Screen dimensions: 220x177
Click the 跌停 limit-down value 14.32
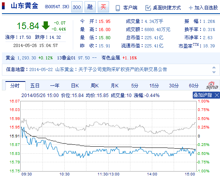(55, 37)
